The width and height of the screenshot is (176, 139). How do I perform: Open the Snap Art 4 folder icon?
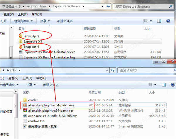click(x=21, y=47)
